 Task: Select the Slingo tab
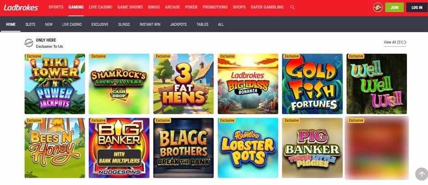click(124, 24)
